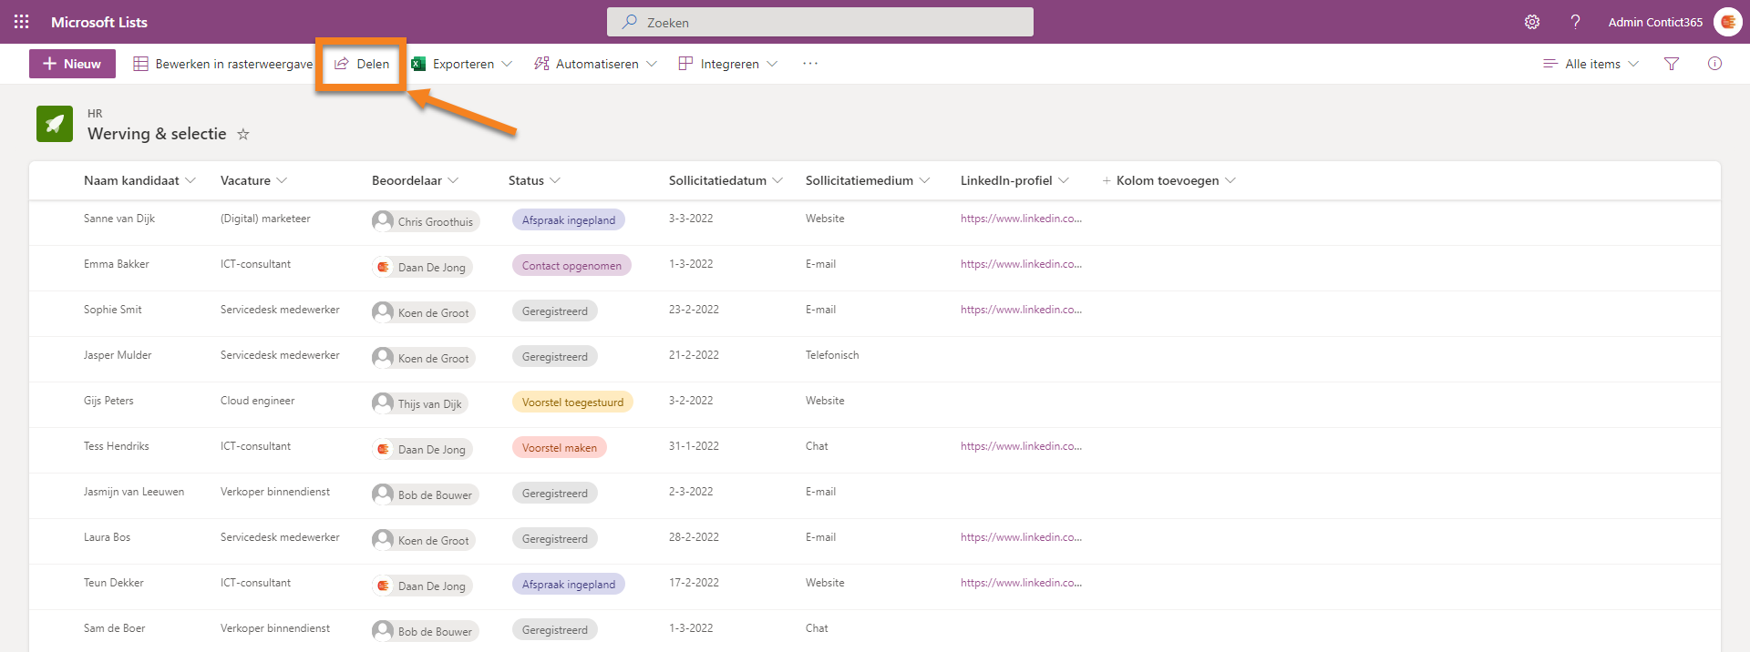
Task: Open the filter pane funnel icon
Action: tap(1672, 64)
